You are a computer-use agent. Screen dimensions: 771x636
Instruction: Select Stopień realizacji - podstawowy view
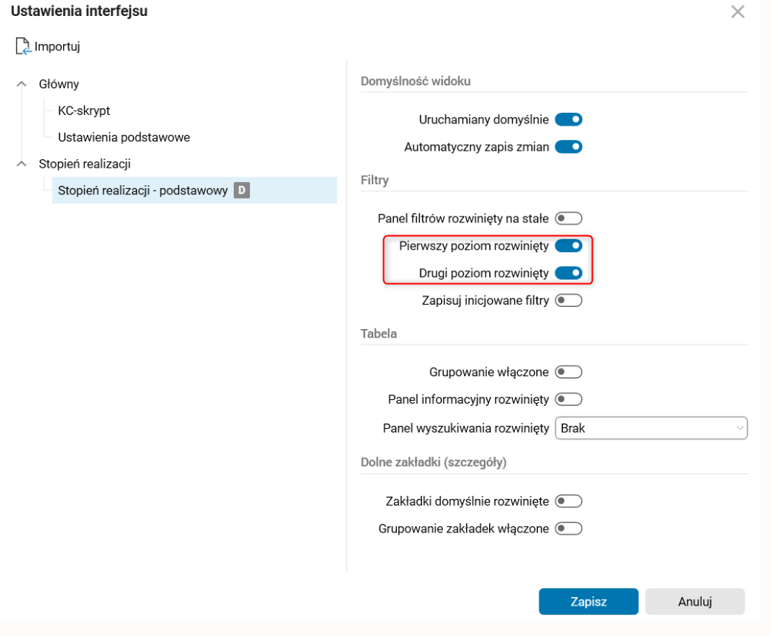143,190
